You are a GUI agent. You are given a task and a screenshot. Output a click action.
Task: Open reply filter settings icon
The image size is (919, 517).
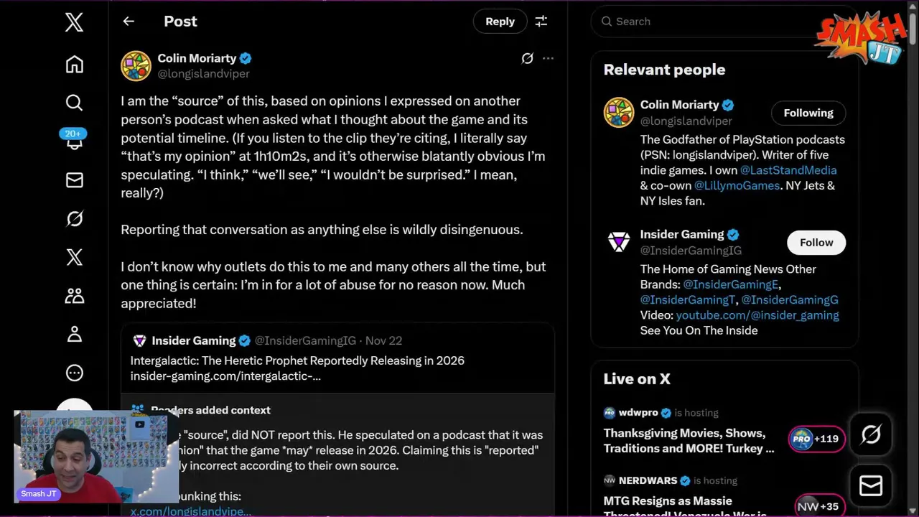541,22
